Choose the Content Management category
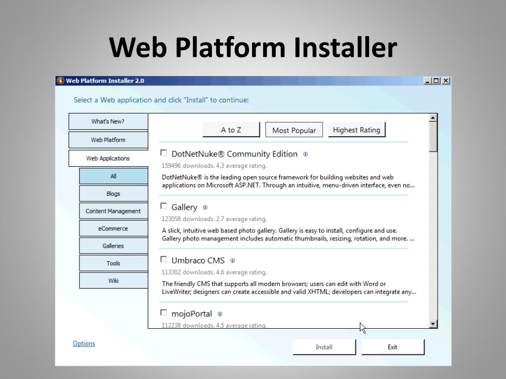Screen dimensions: 506x379 coord(113,211)
